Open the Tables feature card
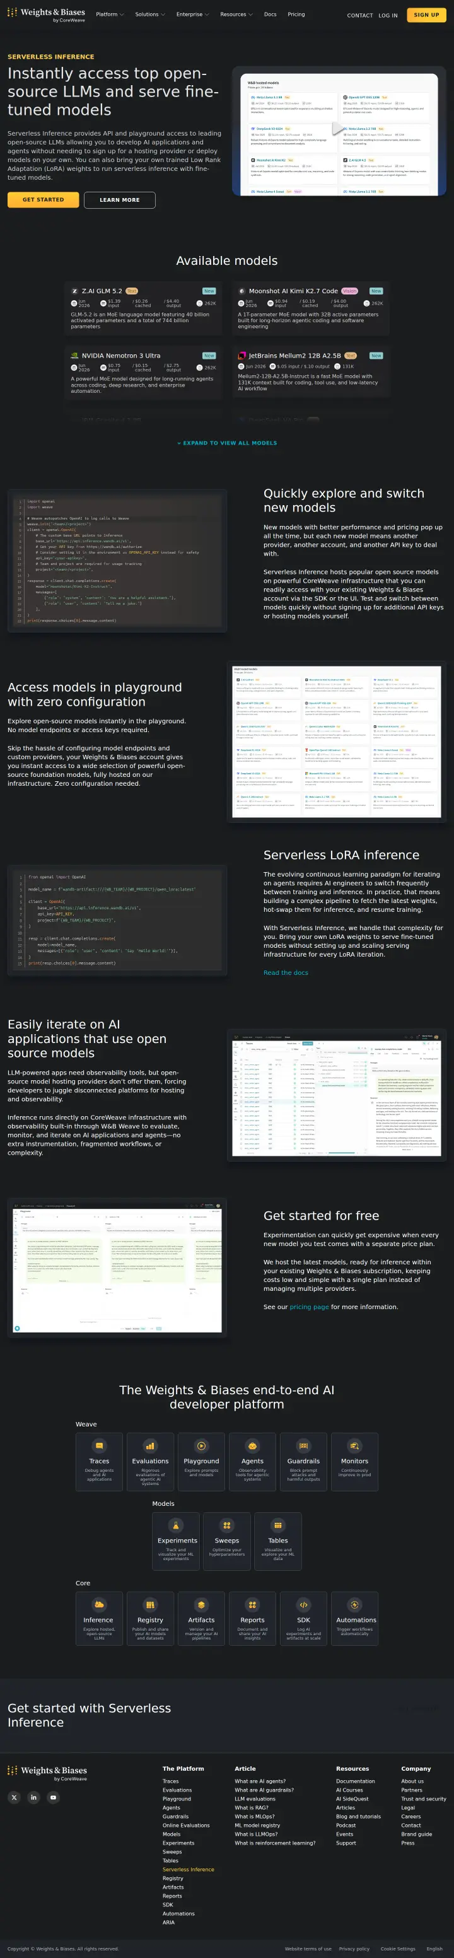Screen dimensions: 454x1958 277,1541
